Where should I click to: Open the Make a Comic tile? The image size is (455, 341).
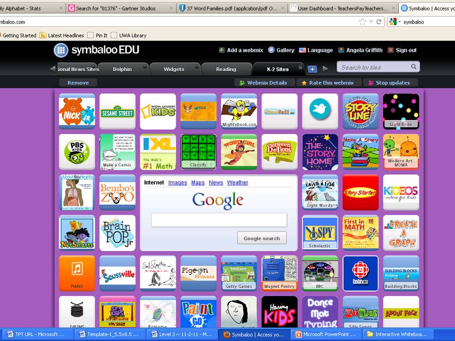(117, 152)
